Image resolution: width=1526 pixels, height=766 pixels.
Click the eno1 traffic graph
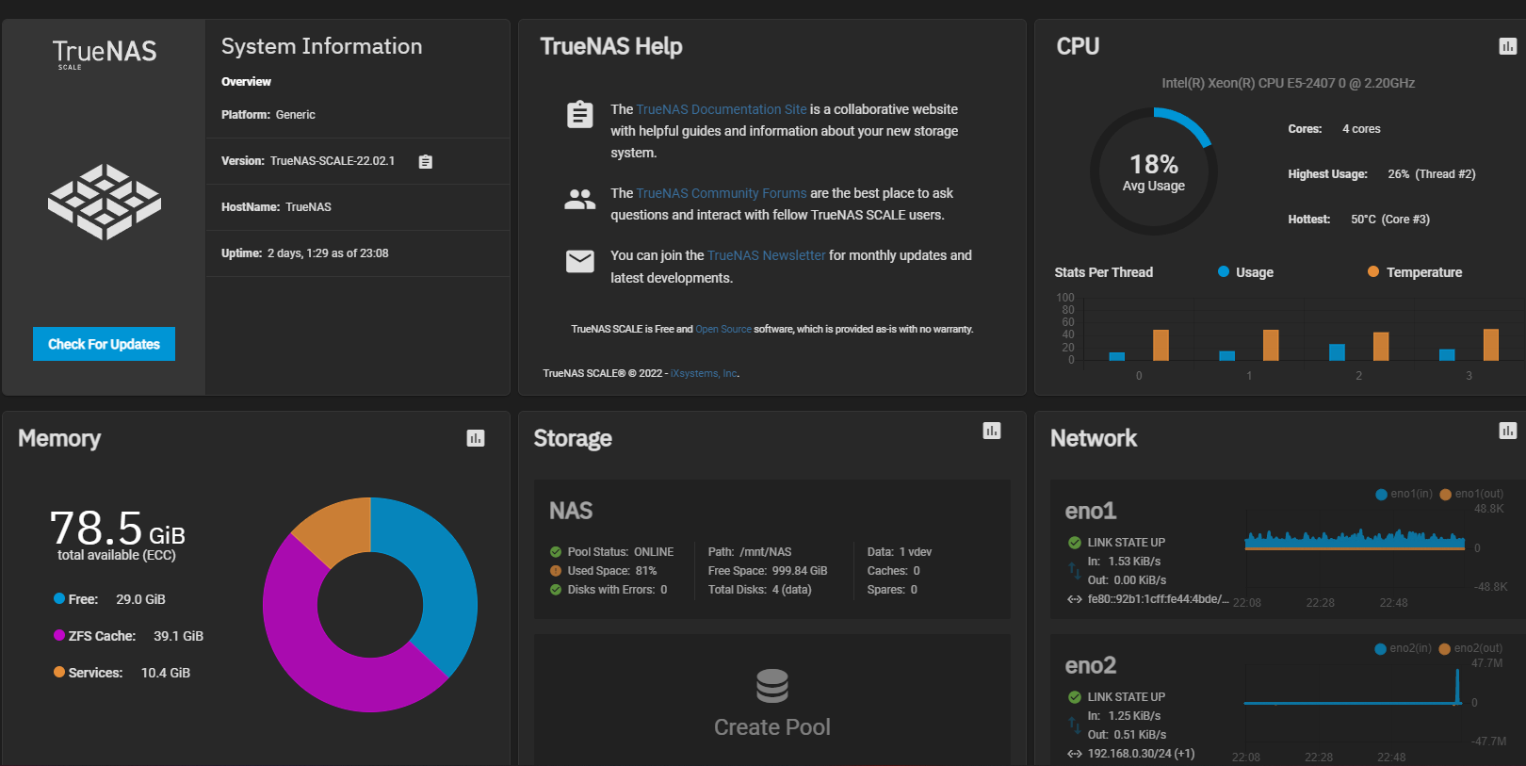pos(1356,550)
